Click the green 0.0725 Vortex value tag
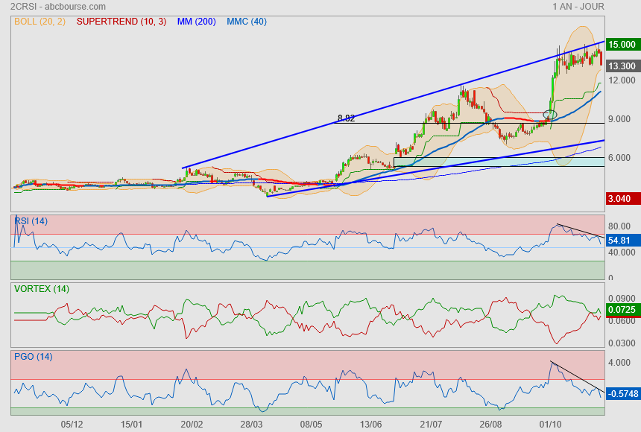Screen dimensions: 641x432 click(622, 308)
